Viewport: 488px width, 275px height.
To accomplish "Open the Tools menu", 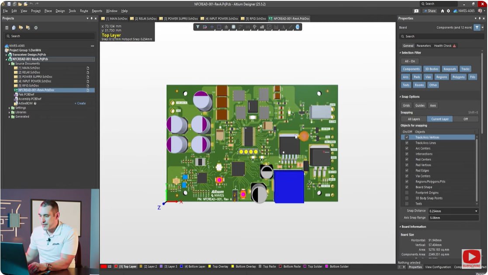I will pos(72,11).
